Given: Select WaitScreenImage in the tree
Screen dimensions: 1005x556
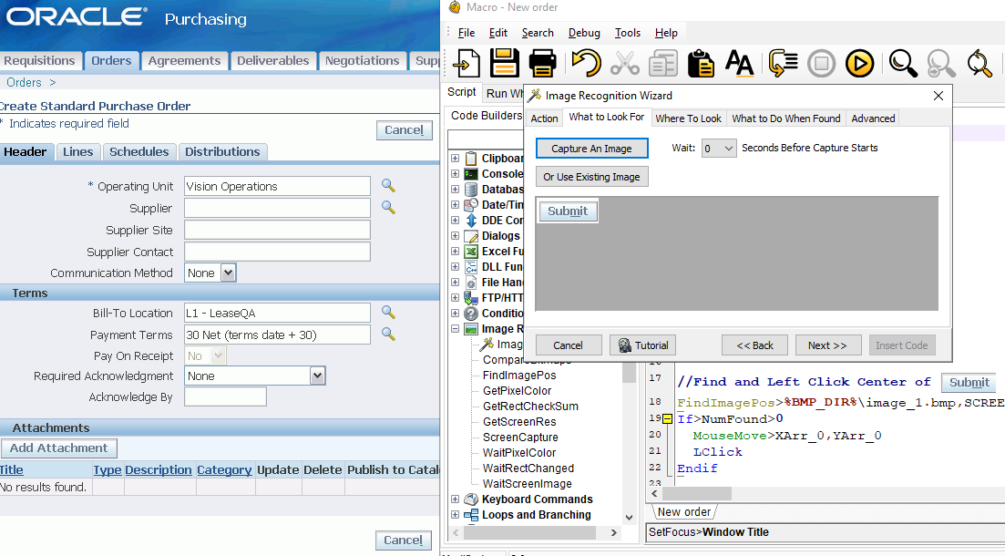Looking at the screenshot, I should tap(527, 483).
